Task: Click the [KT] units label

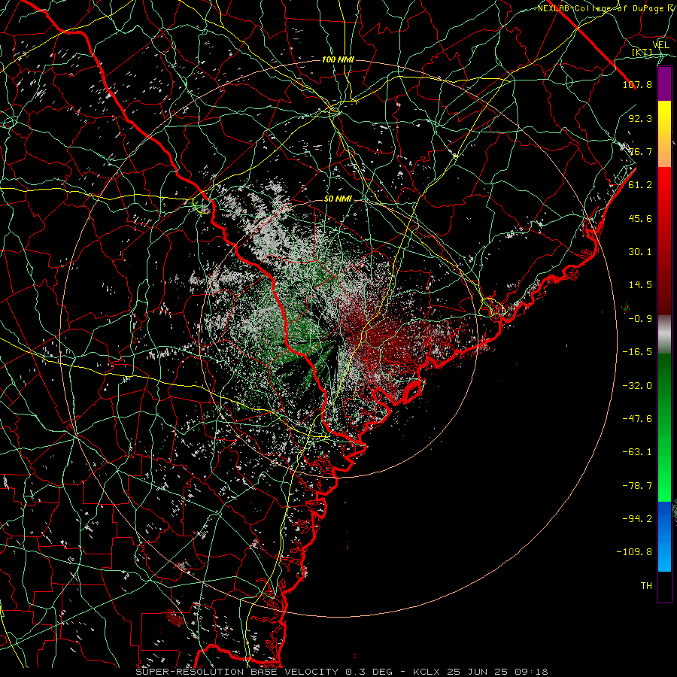Action: pyautogui.click(x=642, y=52)
